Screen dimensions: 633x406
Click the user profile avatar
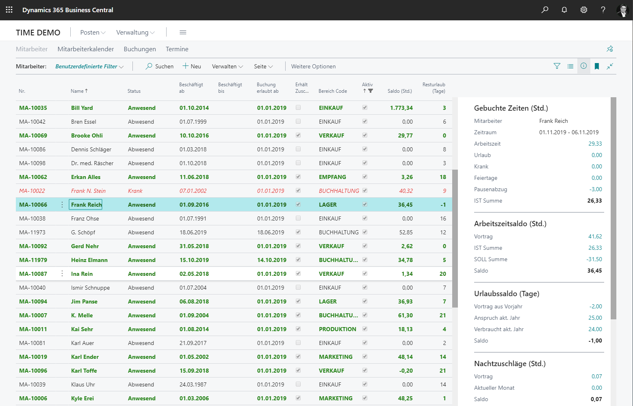(622, 10)
